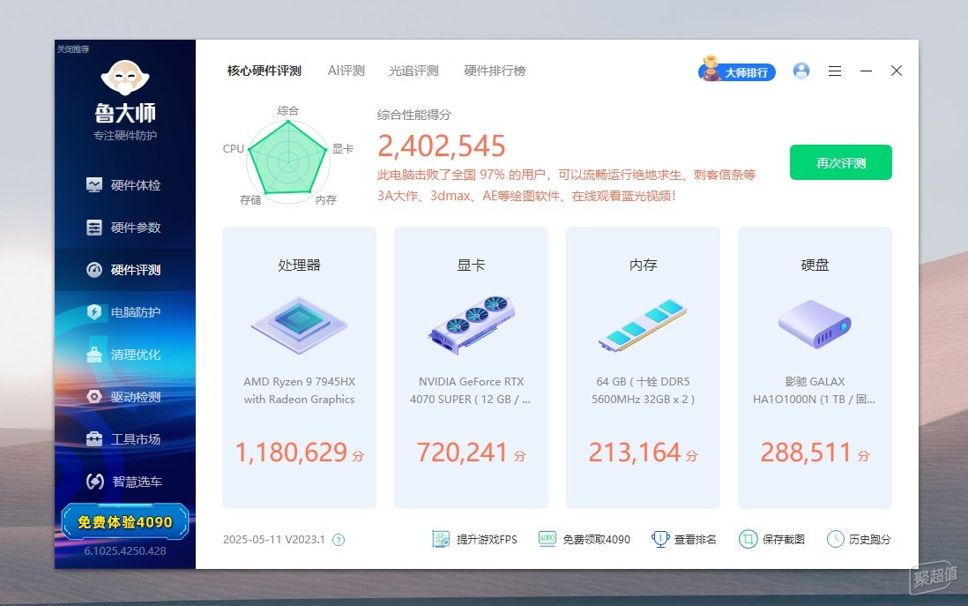The height and width of the screenshot is (606, 968).
Task: Click the 6.1025.4250.428 build number
Action: [125, 551]
